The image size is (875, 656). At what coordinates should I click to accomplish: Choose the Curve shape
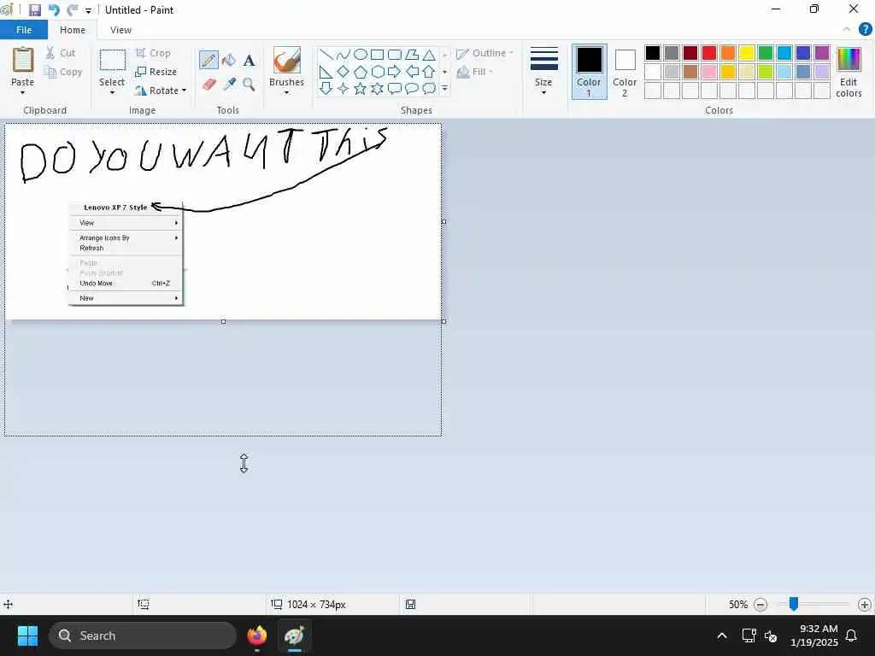tap(344, 54)
